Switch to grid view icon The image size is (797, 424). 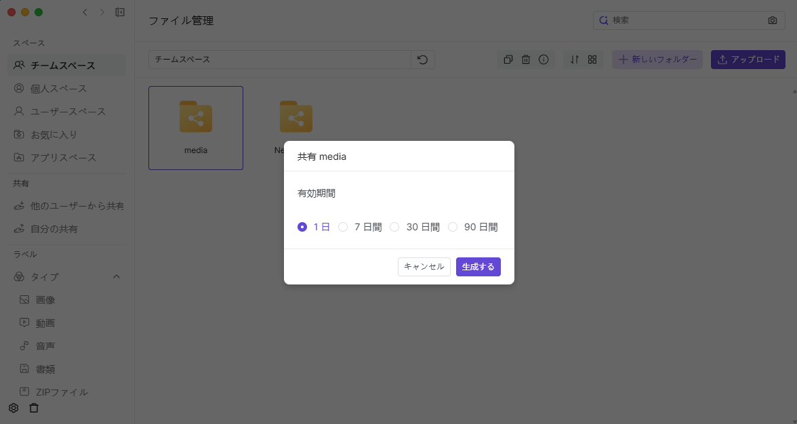click(592, 60)
